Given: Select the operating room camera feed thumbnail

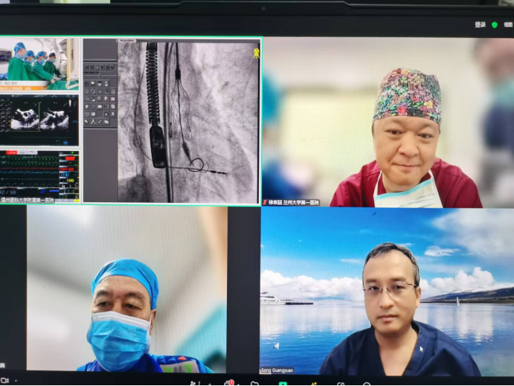Looking at the screenshot, I should [x=39, y=64].
